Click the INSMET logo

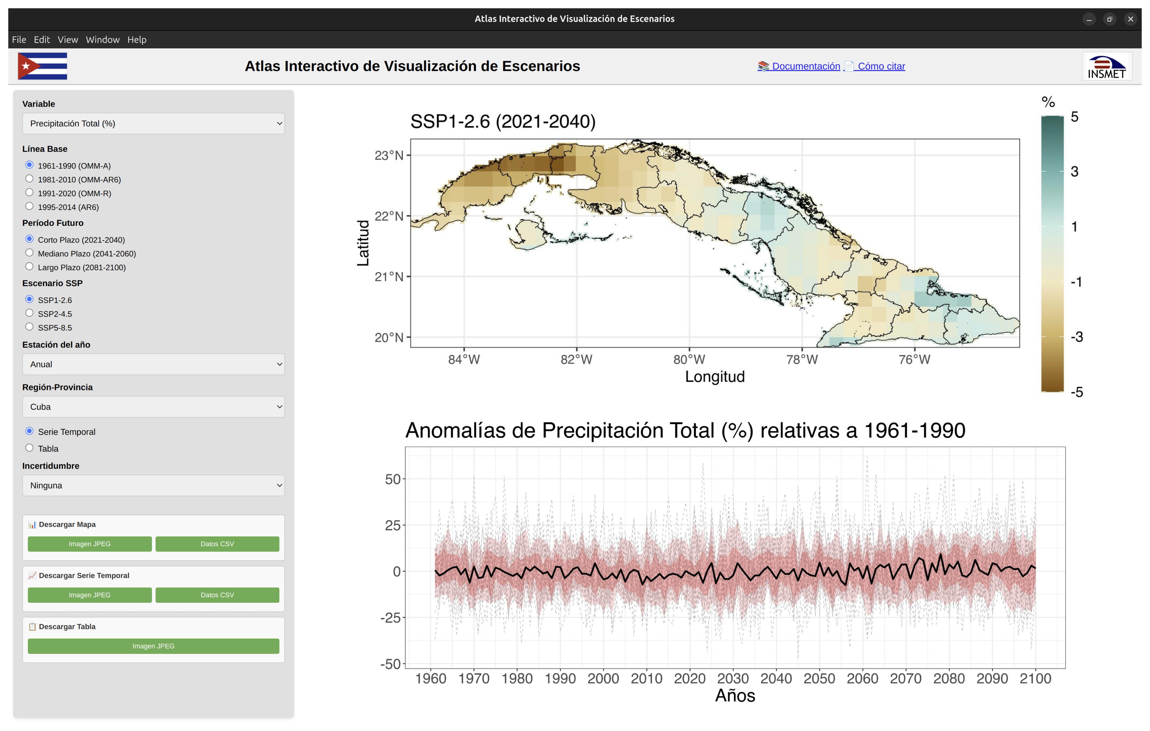[x=1106, y=67]
